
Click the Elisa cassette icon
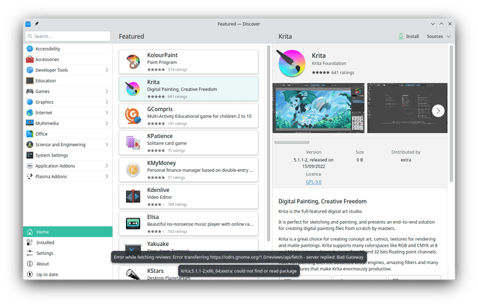click(x=133, y=223)
